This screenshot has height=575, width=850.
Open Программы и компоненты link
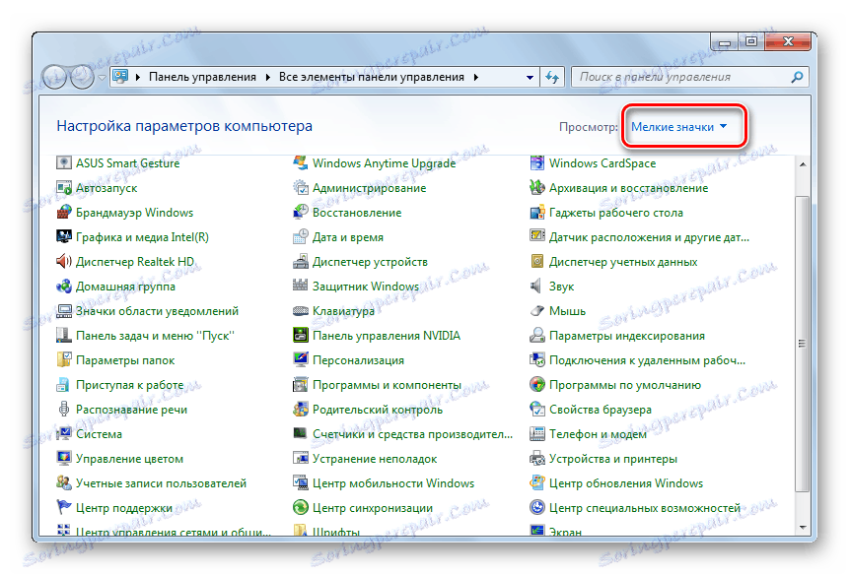pyautogui.click(x=387, y=385)
